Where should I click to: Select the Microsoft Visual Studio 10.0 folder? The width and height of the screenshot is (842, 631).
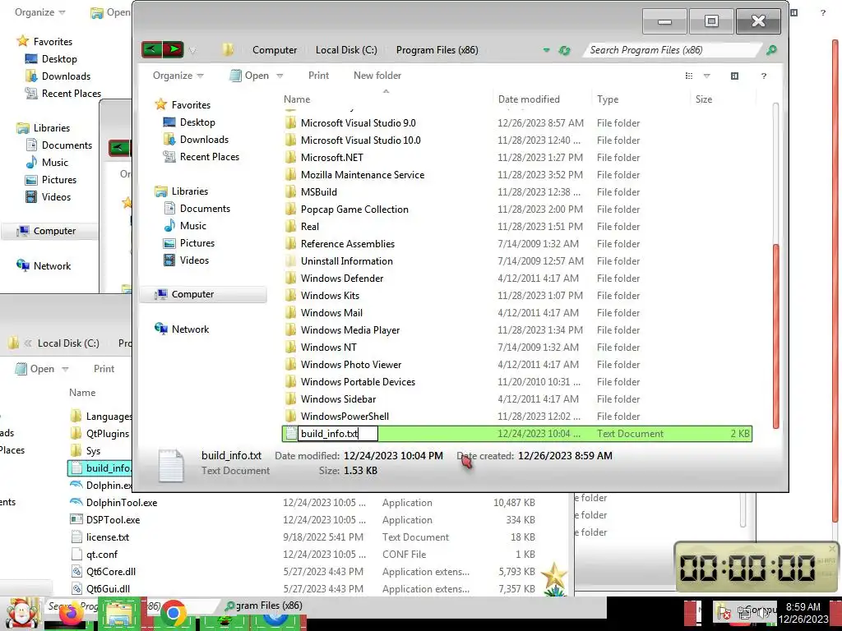pos(360,140)
